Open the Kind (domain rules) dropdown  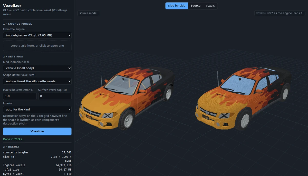click(x=37, y=68)
